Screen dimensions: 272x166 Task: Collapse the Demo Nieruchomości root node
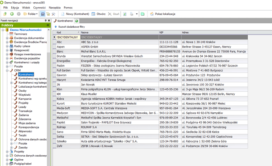coord(3,30)
